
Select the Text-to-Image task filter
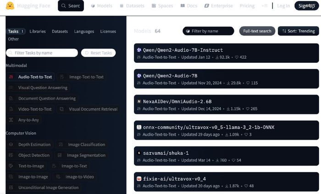click(27, 166)
